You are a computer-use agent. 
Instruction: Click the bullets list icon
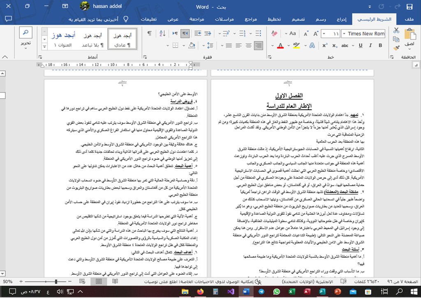[258, 34]
